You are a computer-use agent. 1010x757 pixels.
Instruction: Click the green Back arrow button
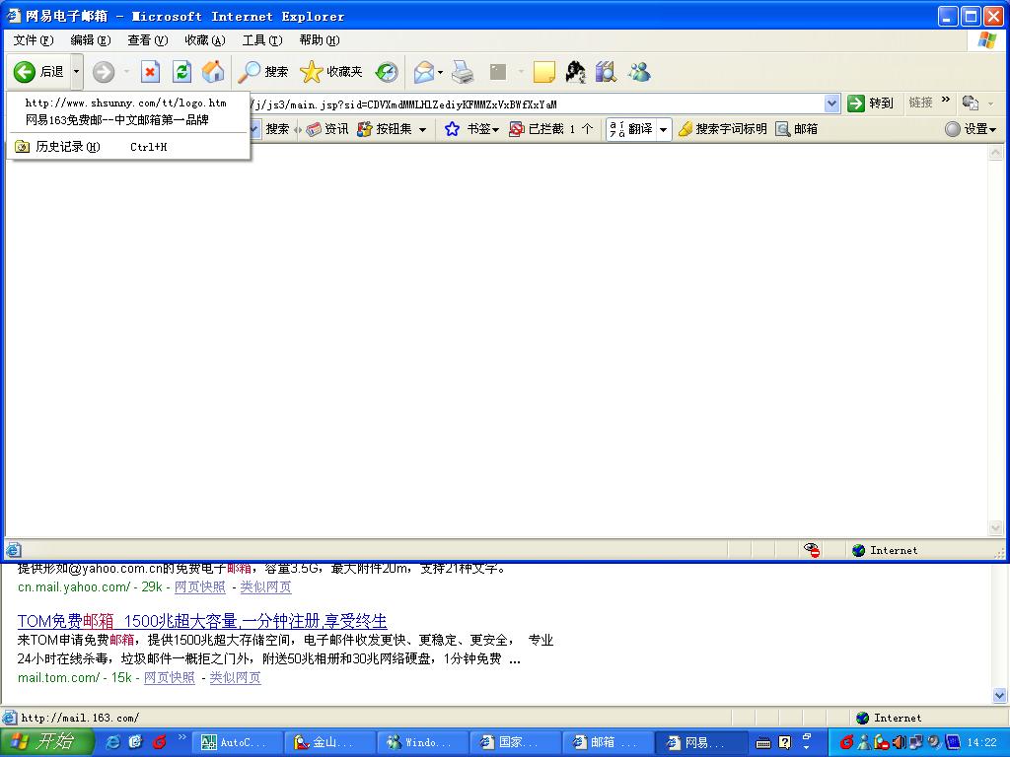click(38, 71)
